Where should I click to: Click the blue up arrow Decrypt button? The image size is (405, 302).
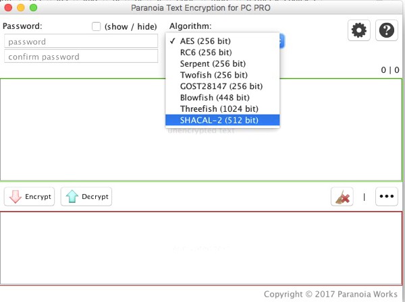coord(86,197)
